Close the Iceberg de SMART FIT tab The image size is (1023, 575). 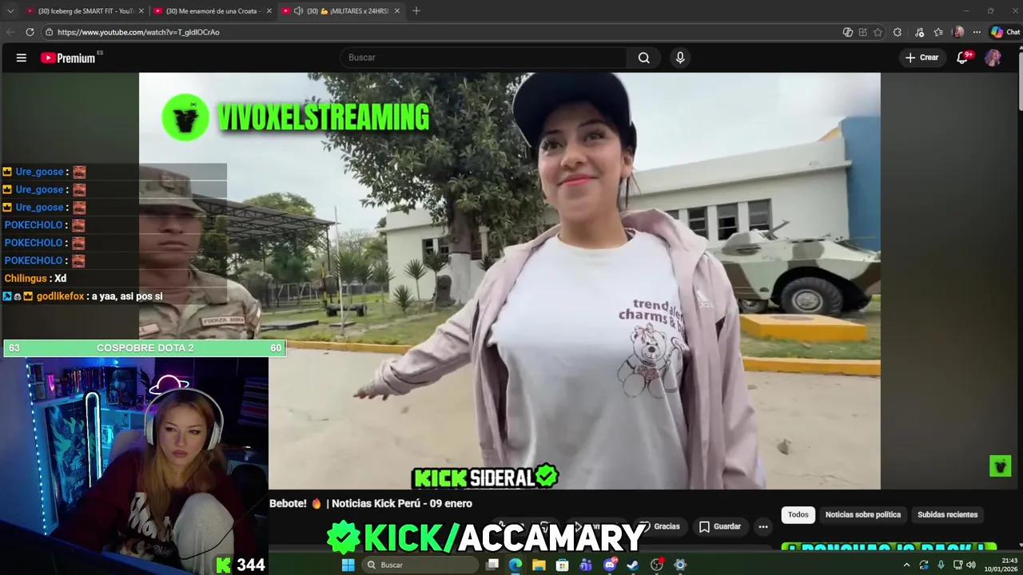tap(141, 10)
